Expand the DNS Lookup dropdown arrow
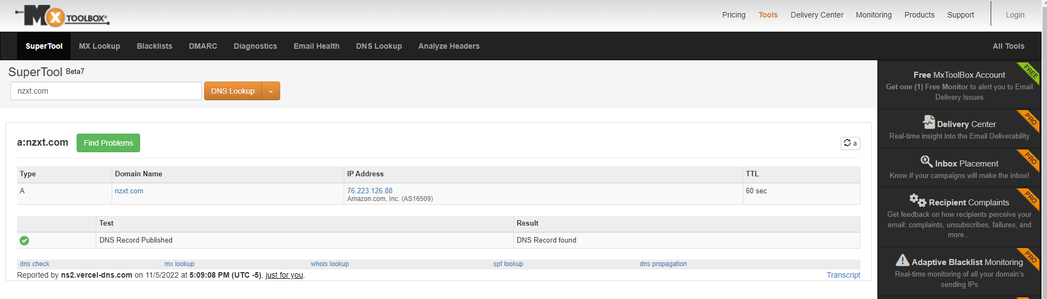 pyautogui.click(x=271, y=91)
